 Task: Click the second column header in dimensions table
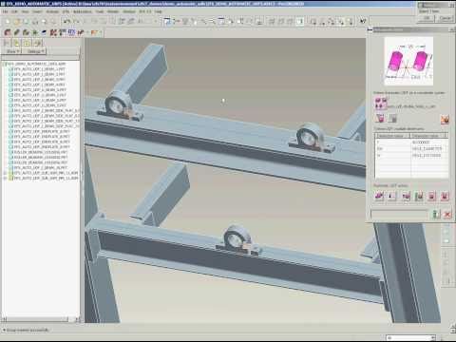tap(429, 136)
